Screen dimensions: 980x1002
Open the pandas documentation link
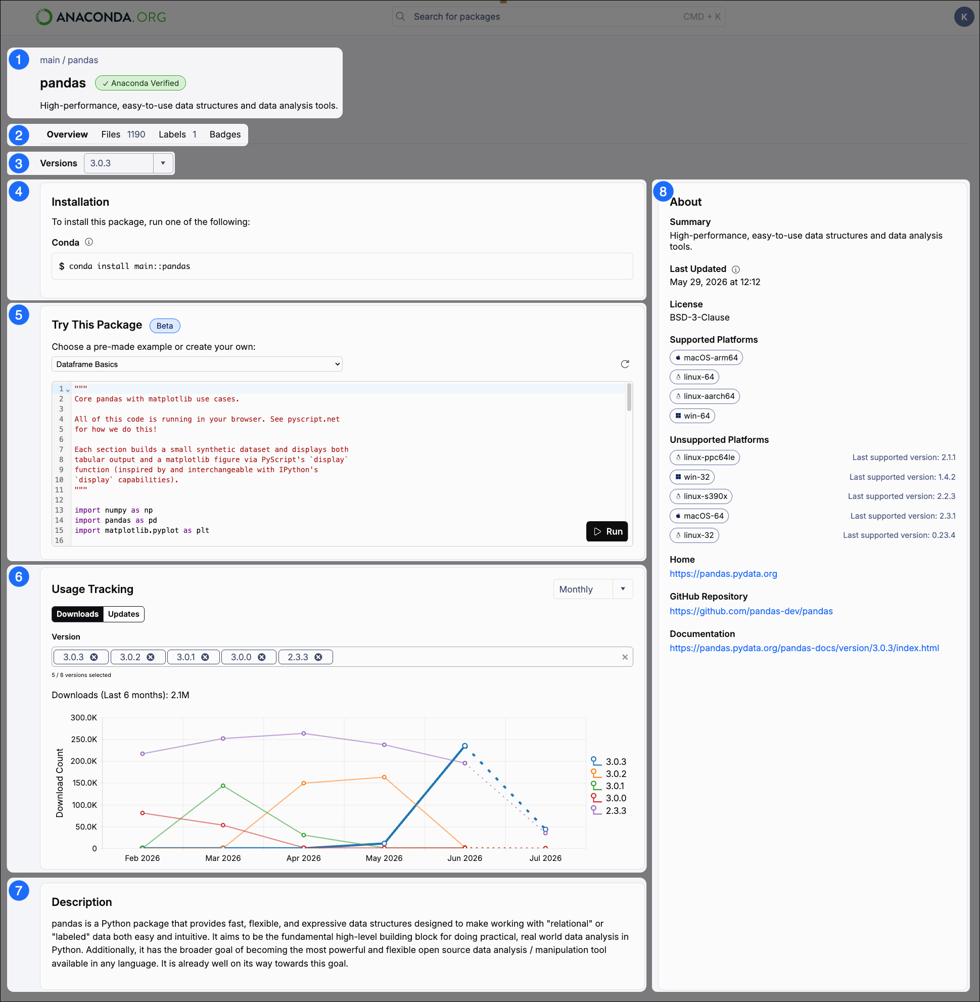[x=804, y=648]
